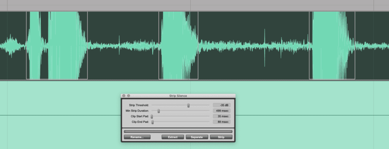Click the progress bar in Strip Silence
389x149 pixels.
point(178,132)
